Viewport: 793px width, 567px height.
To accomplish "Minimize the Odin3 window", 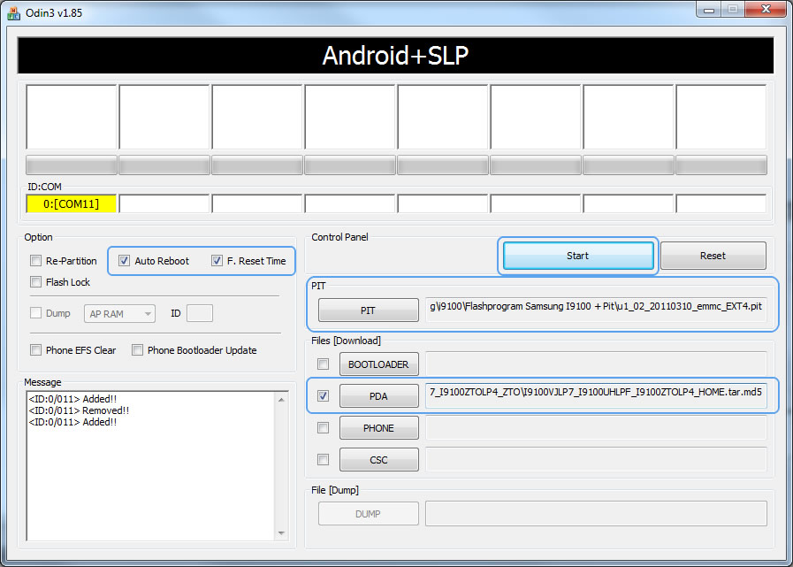I will click(x=709, y=9).
